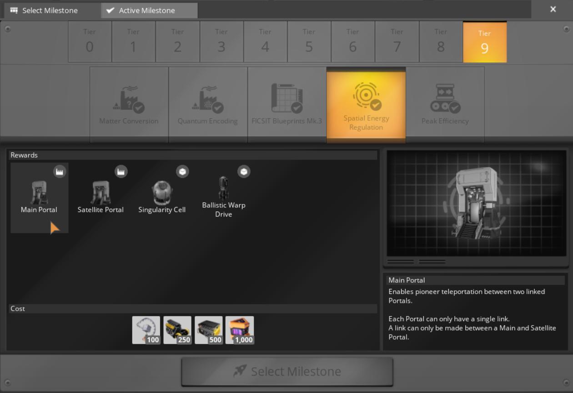Click the item badge on Singularity Cell
This screenshot has width=573, height=393.
[182, 171]
